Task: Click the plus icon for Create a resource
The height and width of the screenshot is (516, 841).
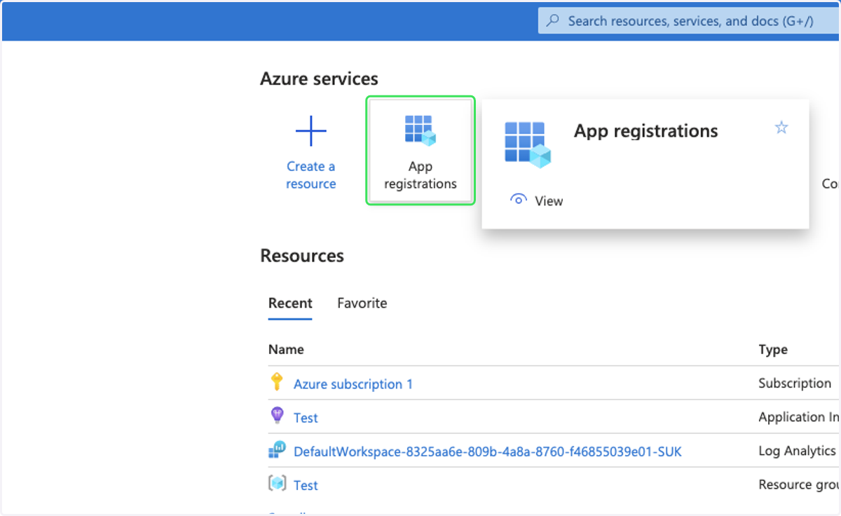Action: (310, 131)
